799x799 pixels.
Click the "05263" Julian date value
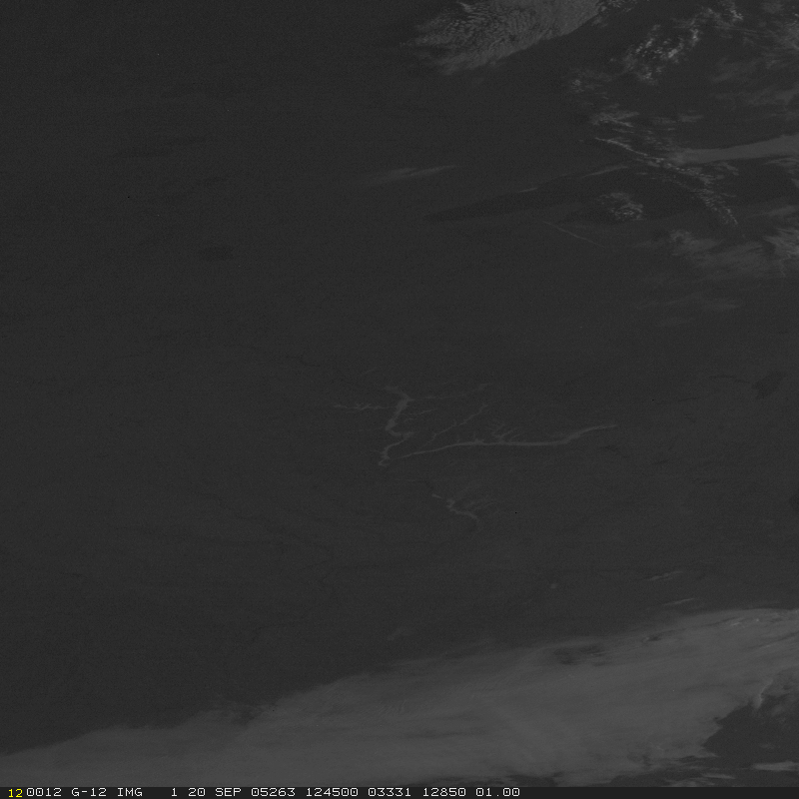[x=273, y=792]
